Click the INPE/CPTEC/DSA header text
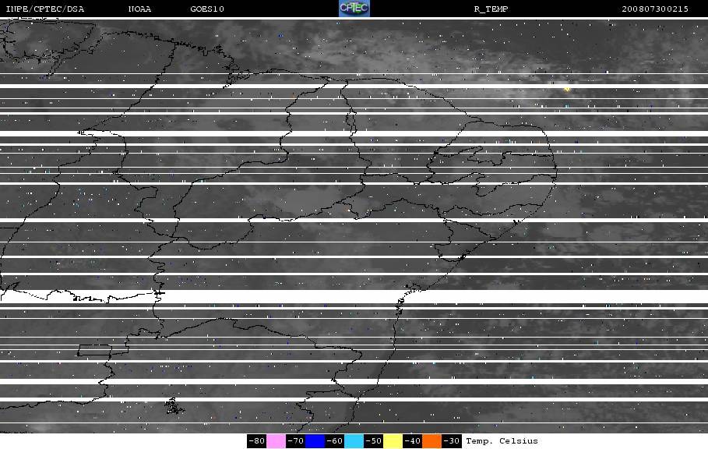Image resolution: width=708 pixels, height=449 pixels. pos(44,9)
